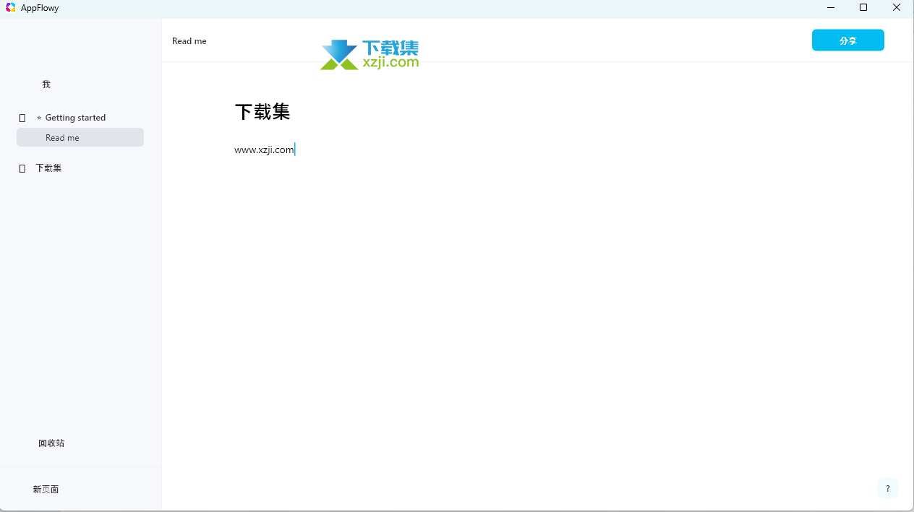This screenshot has width=914, height=512.
Task: Collapse the Getting started folder toggle
Action: pyautogui.click(x=22, y=118)
